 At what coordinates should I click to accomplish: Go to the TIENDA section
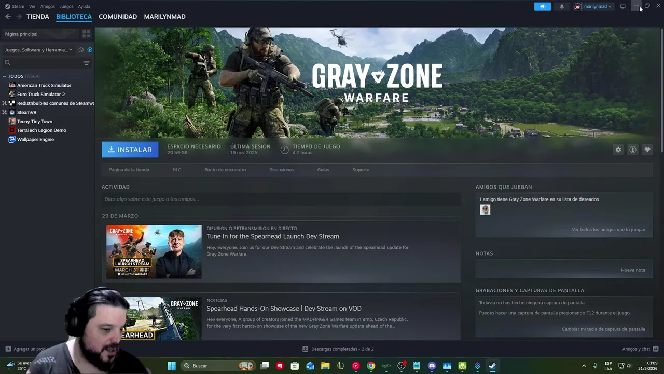pyautogui.click(x=38, y=17)
